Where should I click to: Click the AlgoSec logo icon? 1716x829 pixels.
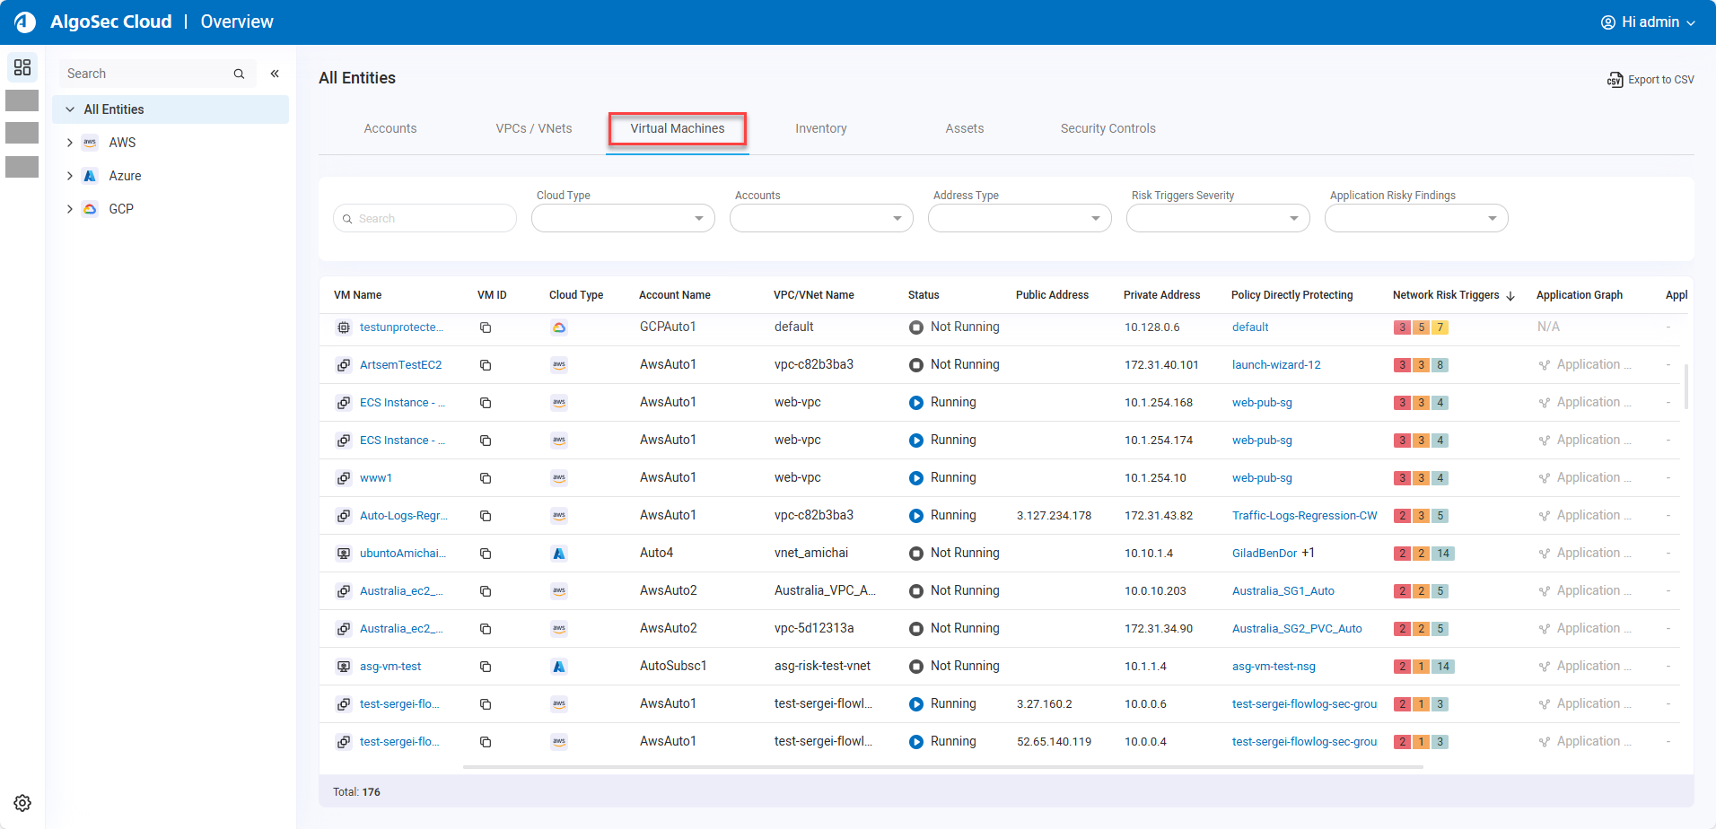pyautogui.click(x=25, y=22)
